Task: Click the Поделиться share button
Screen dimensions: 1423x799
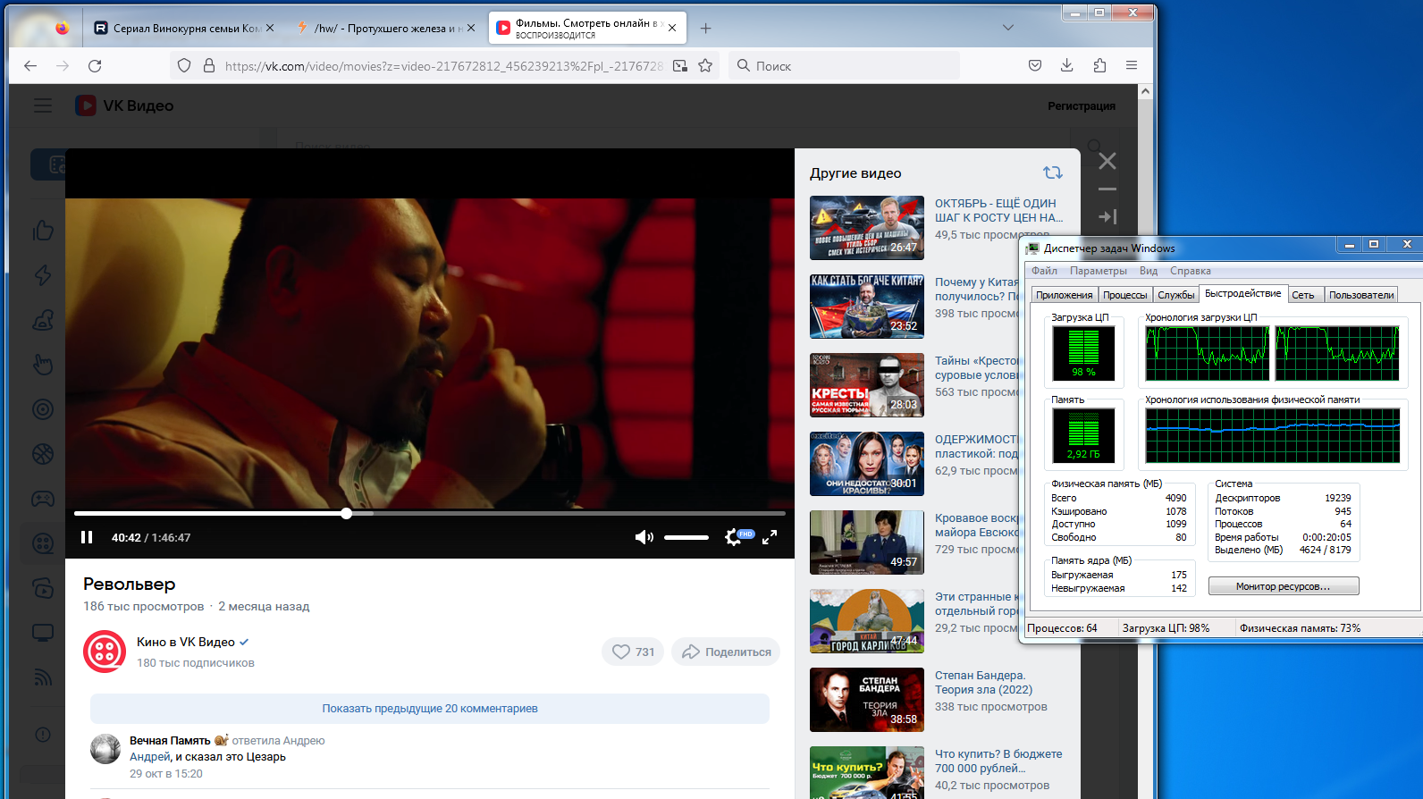Action: coord(726,652)
